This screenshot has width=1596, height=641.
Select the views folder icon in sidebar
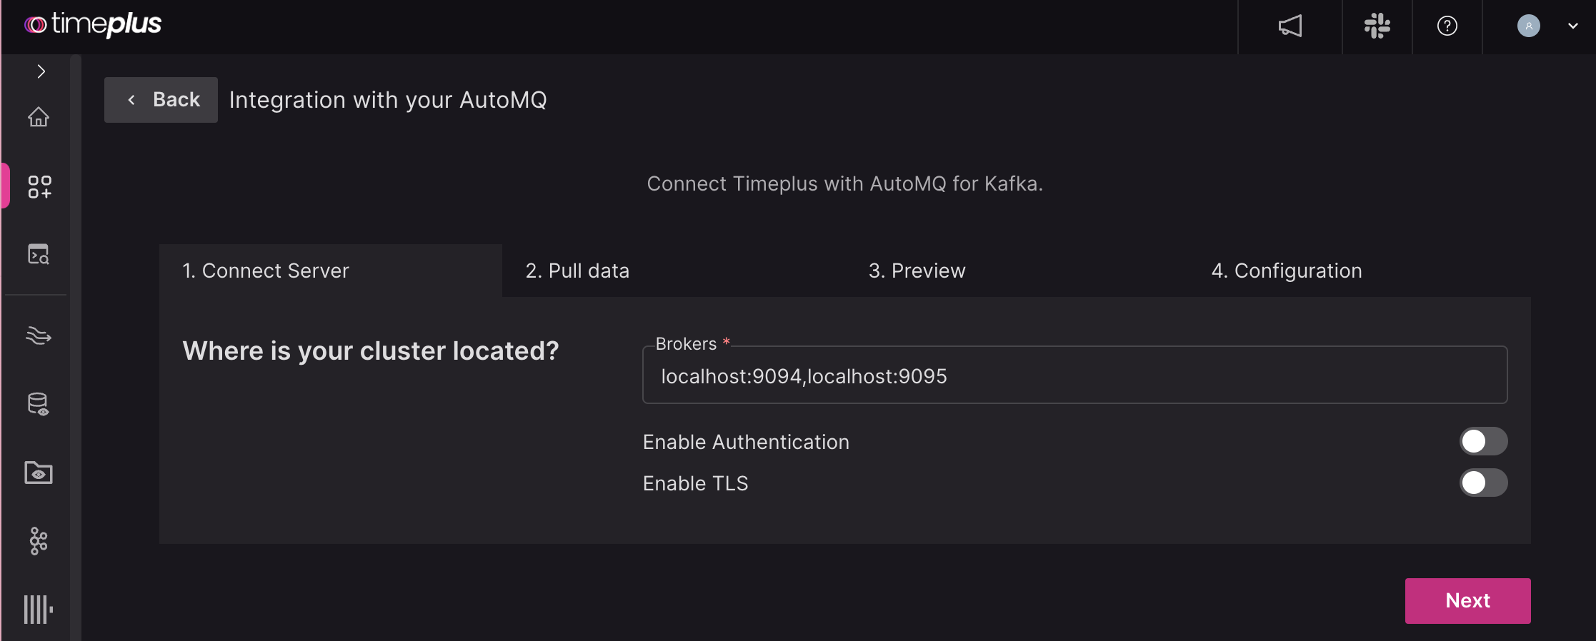point(38,472)
